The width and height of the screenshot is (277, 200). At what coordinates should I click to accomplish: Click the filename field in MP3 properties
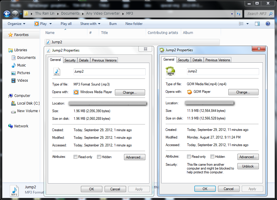click(110, 72)
